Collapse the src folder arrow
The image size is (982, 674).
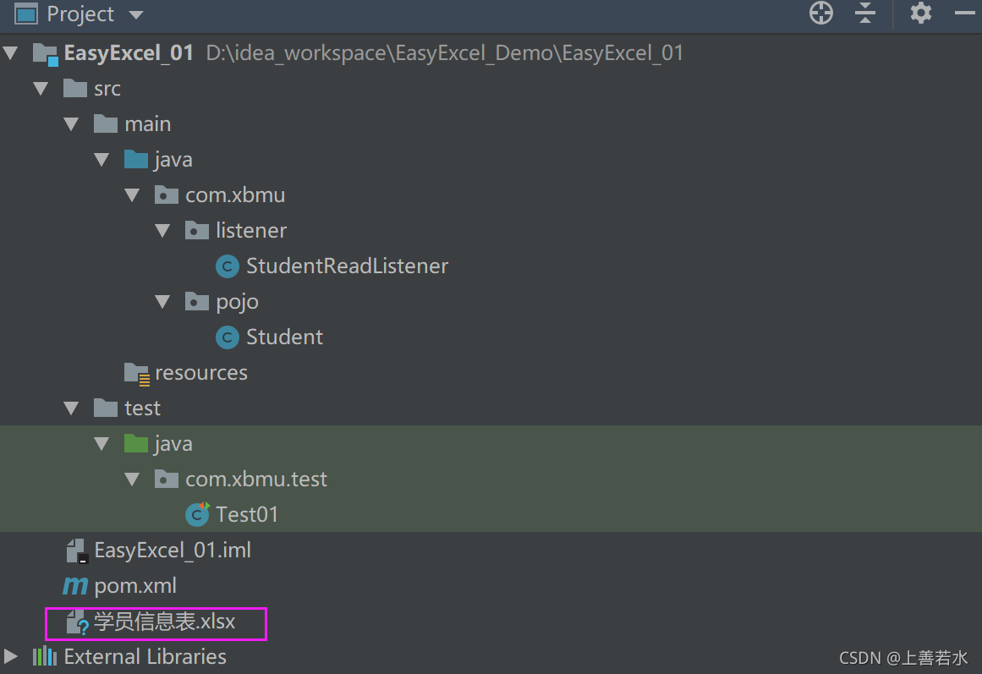coord(41,88)
